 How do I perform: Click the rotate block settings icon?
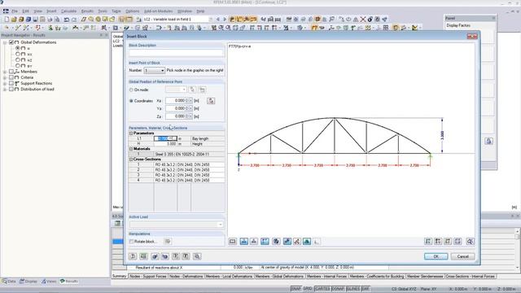168,242
